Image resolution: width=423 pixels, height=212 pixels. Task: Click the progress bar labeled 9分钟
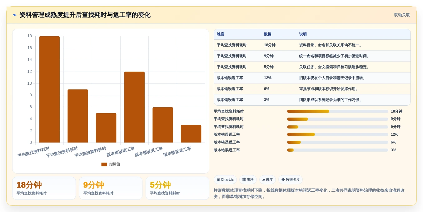point(338,119)
